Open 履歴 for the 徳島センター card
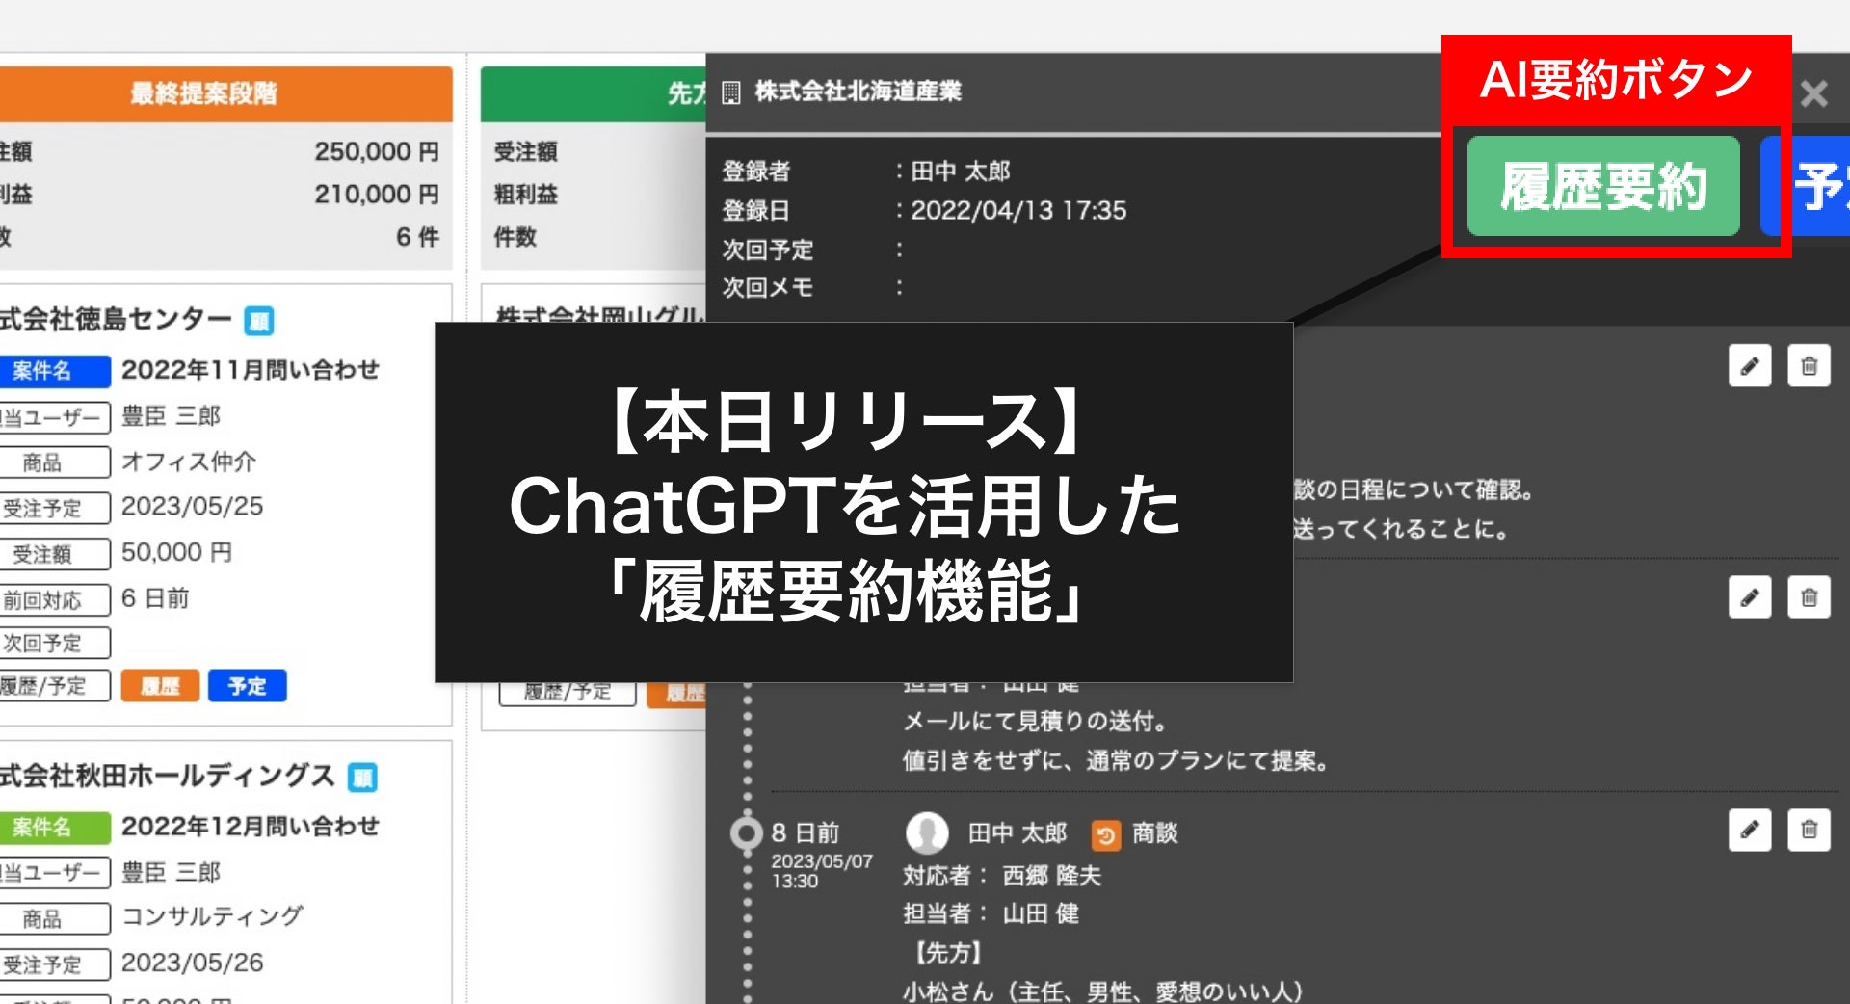This screenshot has width=1850, height=1004. [160, 686]
